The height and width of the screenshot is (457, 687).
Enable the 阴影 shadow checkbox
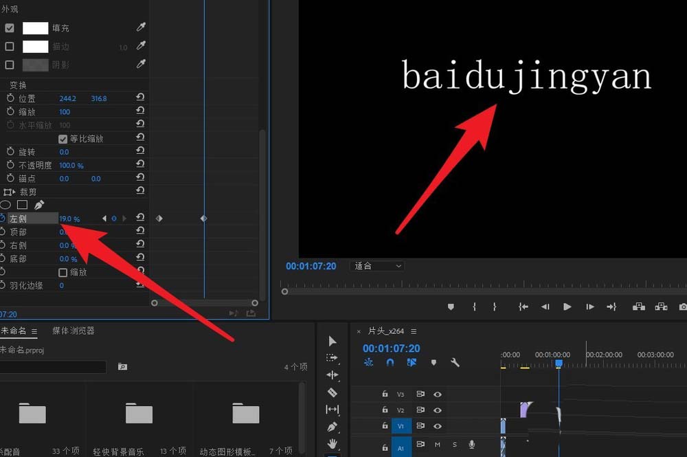point(9,65)
